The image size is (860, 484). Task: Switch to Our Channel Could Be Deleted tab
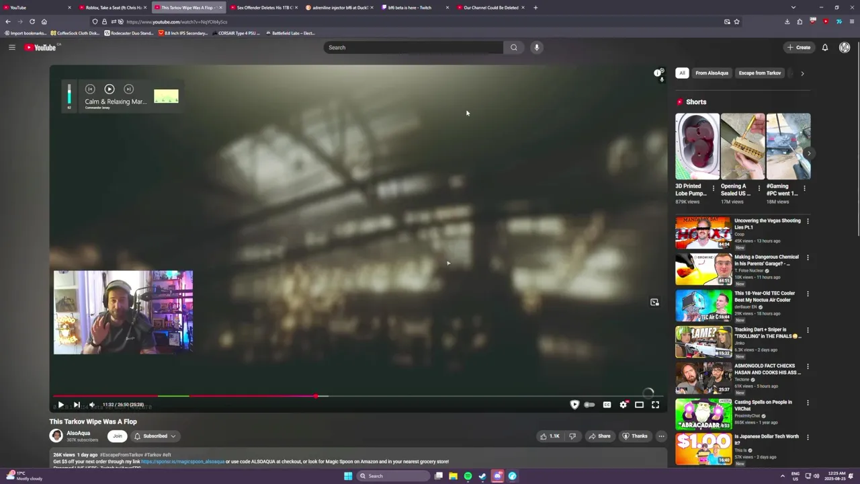click(490, 7)
